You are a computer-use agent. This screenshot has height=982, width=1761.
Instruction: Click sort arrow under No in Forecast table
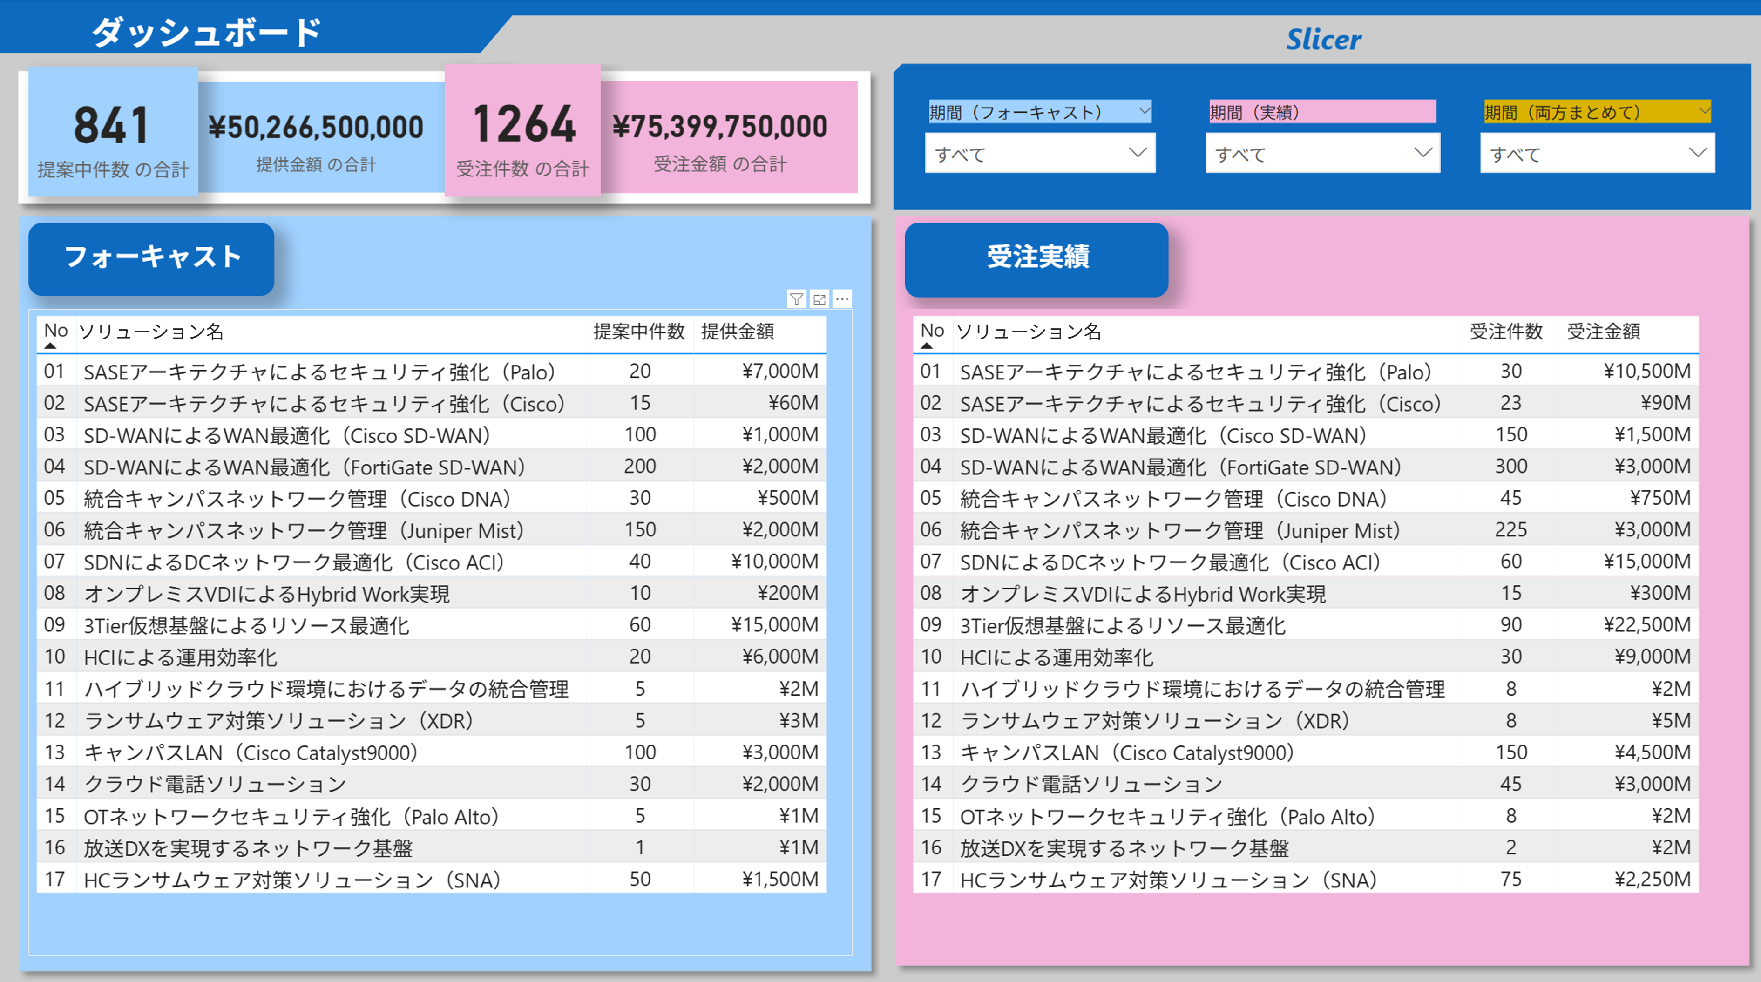point(50,346)
